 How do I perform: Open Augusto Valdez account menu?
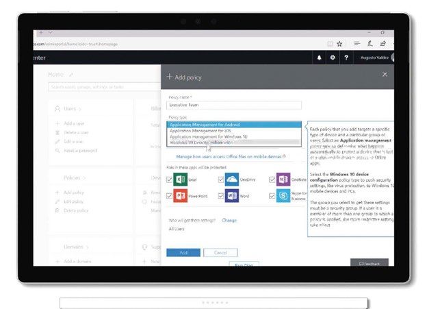coord(377,58)
